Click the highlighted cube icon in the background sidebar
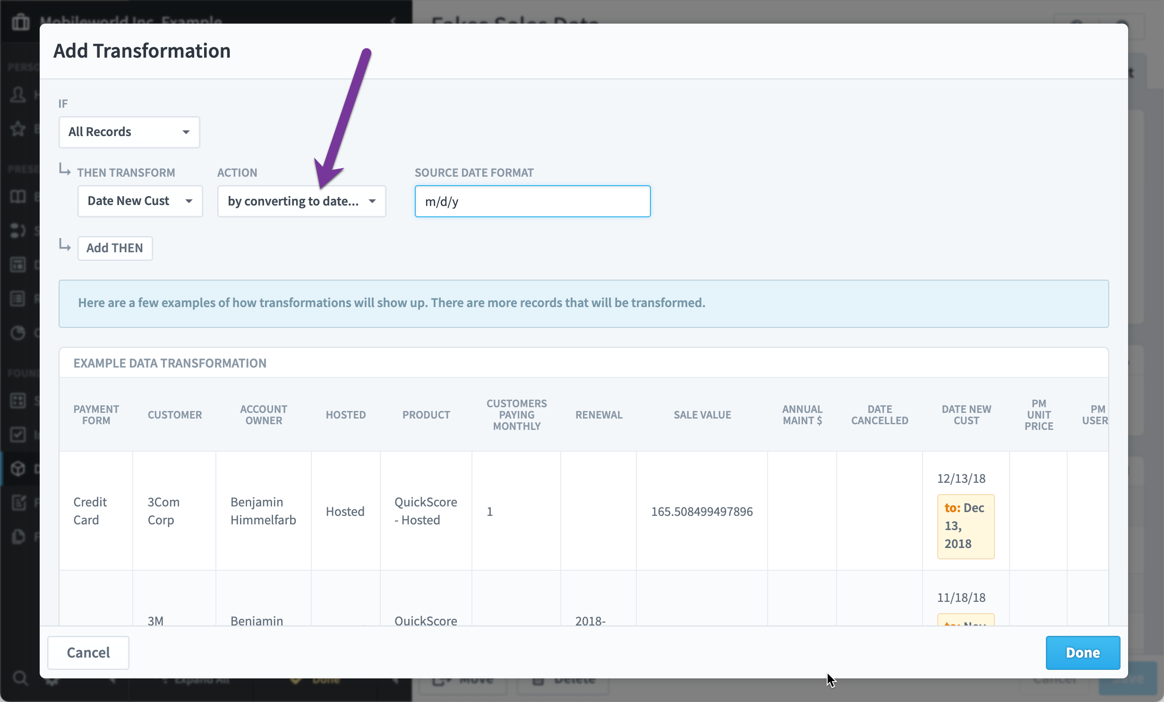 pos(18,469)
